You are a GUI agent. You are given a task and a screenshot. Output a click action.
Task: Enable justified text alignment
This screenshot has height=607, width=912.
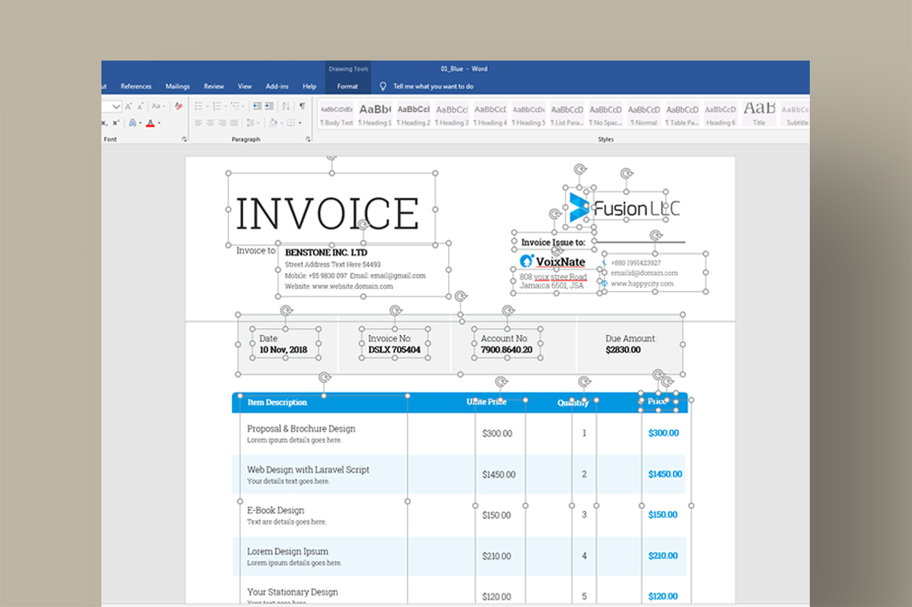pyautogui.click(x=233, y=123)
